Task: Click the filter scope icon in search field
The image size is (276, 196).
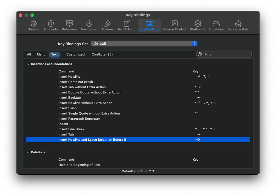Action: click(x=200, y=54)
